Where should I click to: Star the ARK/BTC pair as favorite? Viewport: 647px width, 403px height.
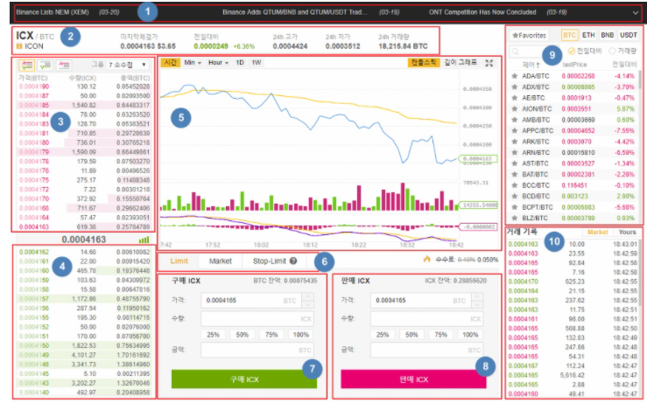click(x=515, y=142)
